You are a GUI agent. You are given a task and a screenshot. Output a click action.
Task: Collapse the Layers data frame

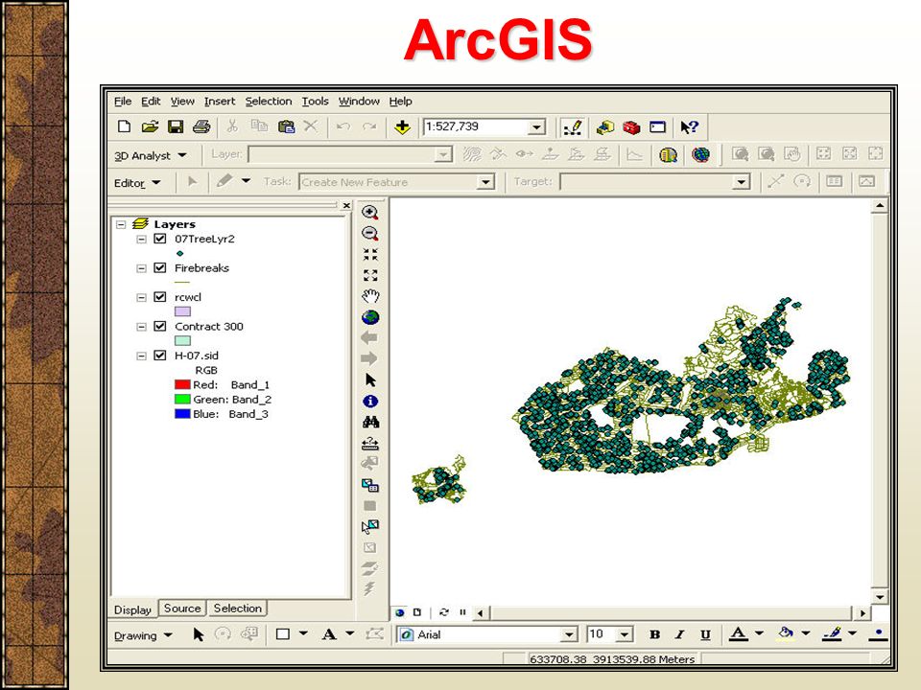click(x=121, y=224)
